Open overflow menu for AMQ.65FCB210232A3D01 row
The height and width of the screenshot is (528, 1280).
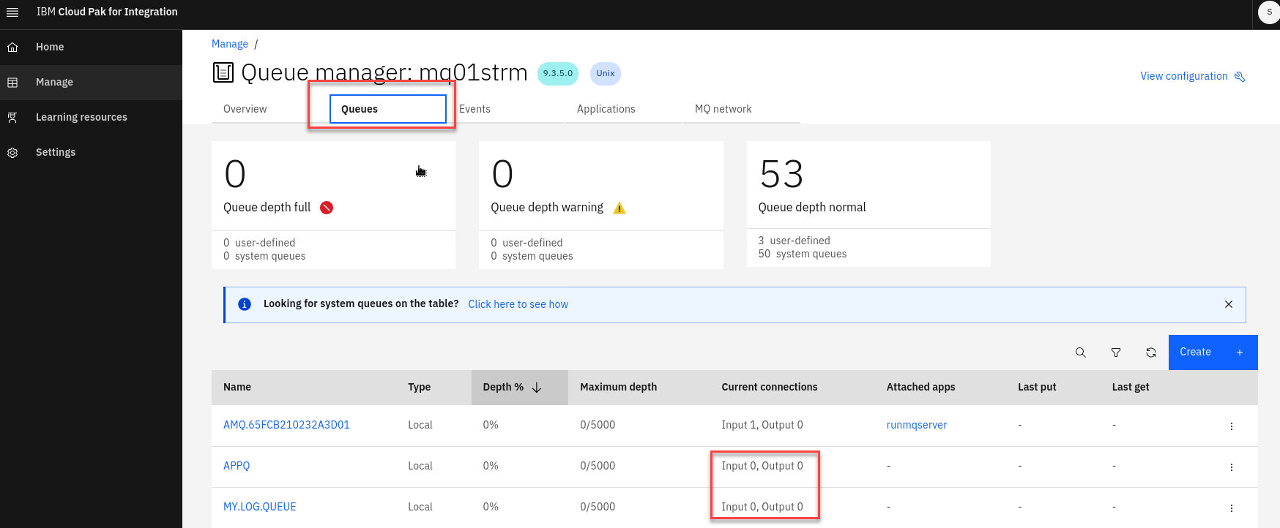pyautogui.click(x=1231, y=426)
